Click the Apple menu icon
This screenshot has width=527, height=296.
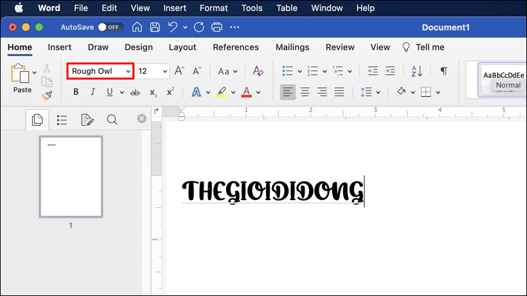19,8
